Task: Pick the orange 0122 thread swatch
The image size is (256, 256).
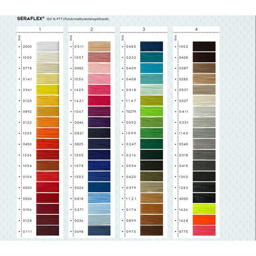Action: click(x=47, y=122)
